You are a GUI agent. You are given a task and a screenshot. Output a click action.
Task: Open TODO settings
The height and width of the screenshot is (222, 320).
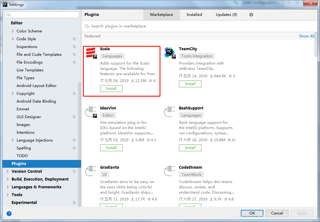tap(22, 156)
